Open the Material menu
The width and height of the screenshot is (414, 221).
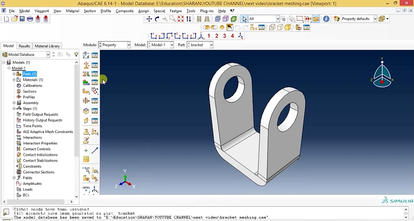click(73, 11)
